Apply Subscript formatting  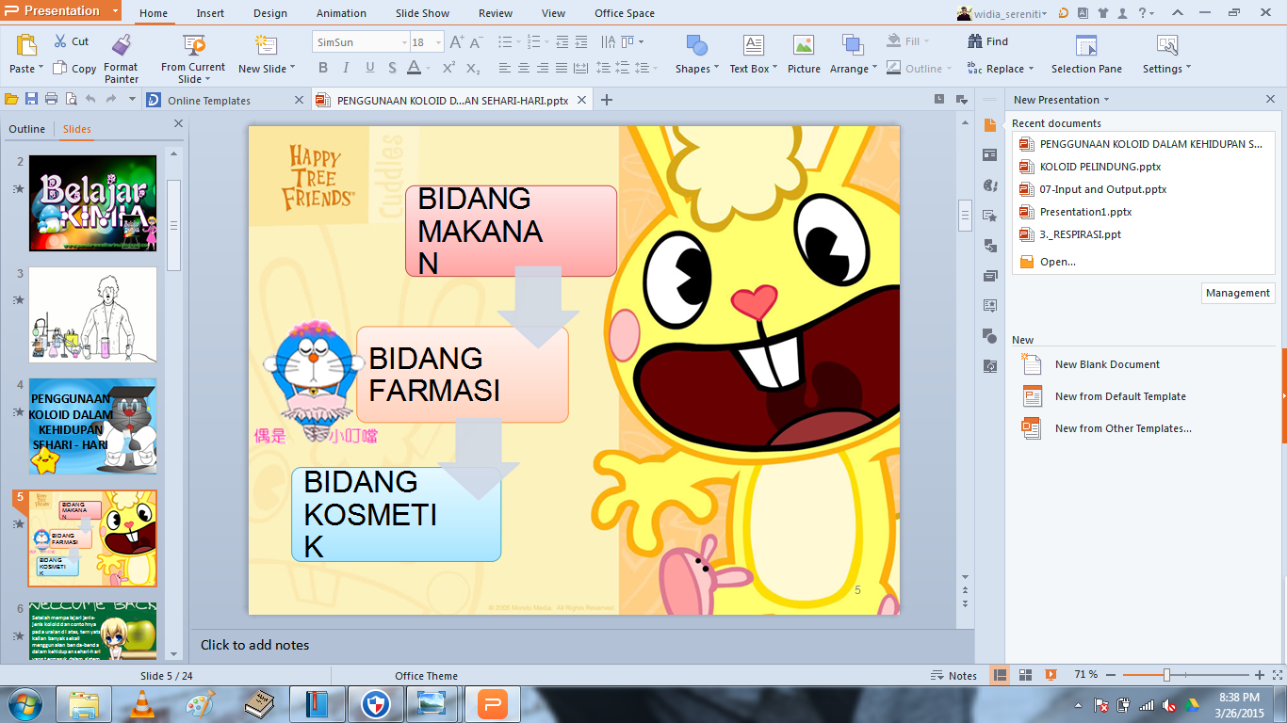[473, 68]
